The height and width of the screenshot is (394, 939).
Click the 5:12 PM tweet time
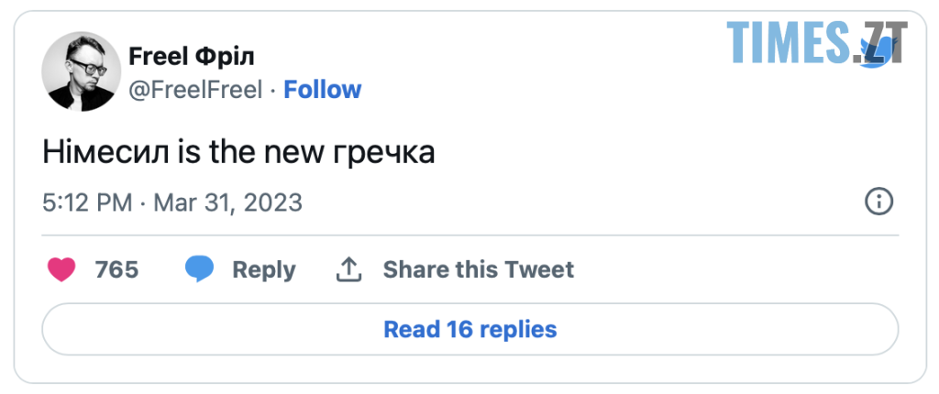[x=87, y=202]
